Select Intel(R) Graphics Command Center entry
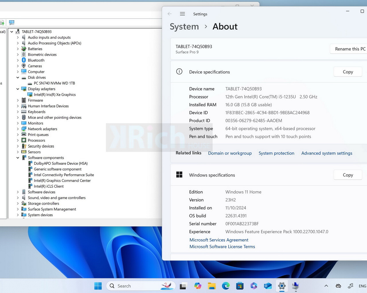Image resolution: width=367 pixels, height=293 pixels. click(62, 181)
